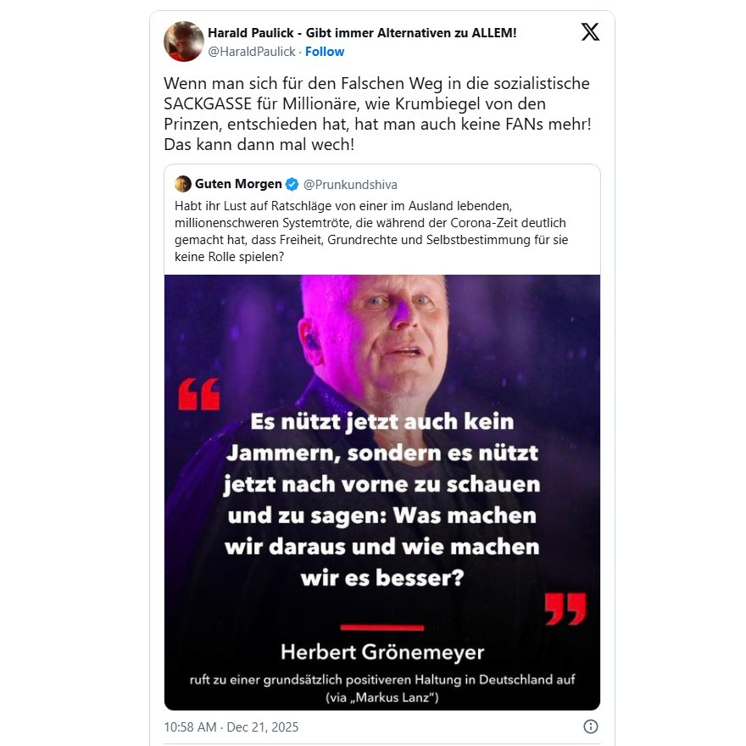Click the red divider line above the name
Image resolution: width=746 pixels, height=746 pixels.
coord(382,627)
